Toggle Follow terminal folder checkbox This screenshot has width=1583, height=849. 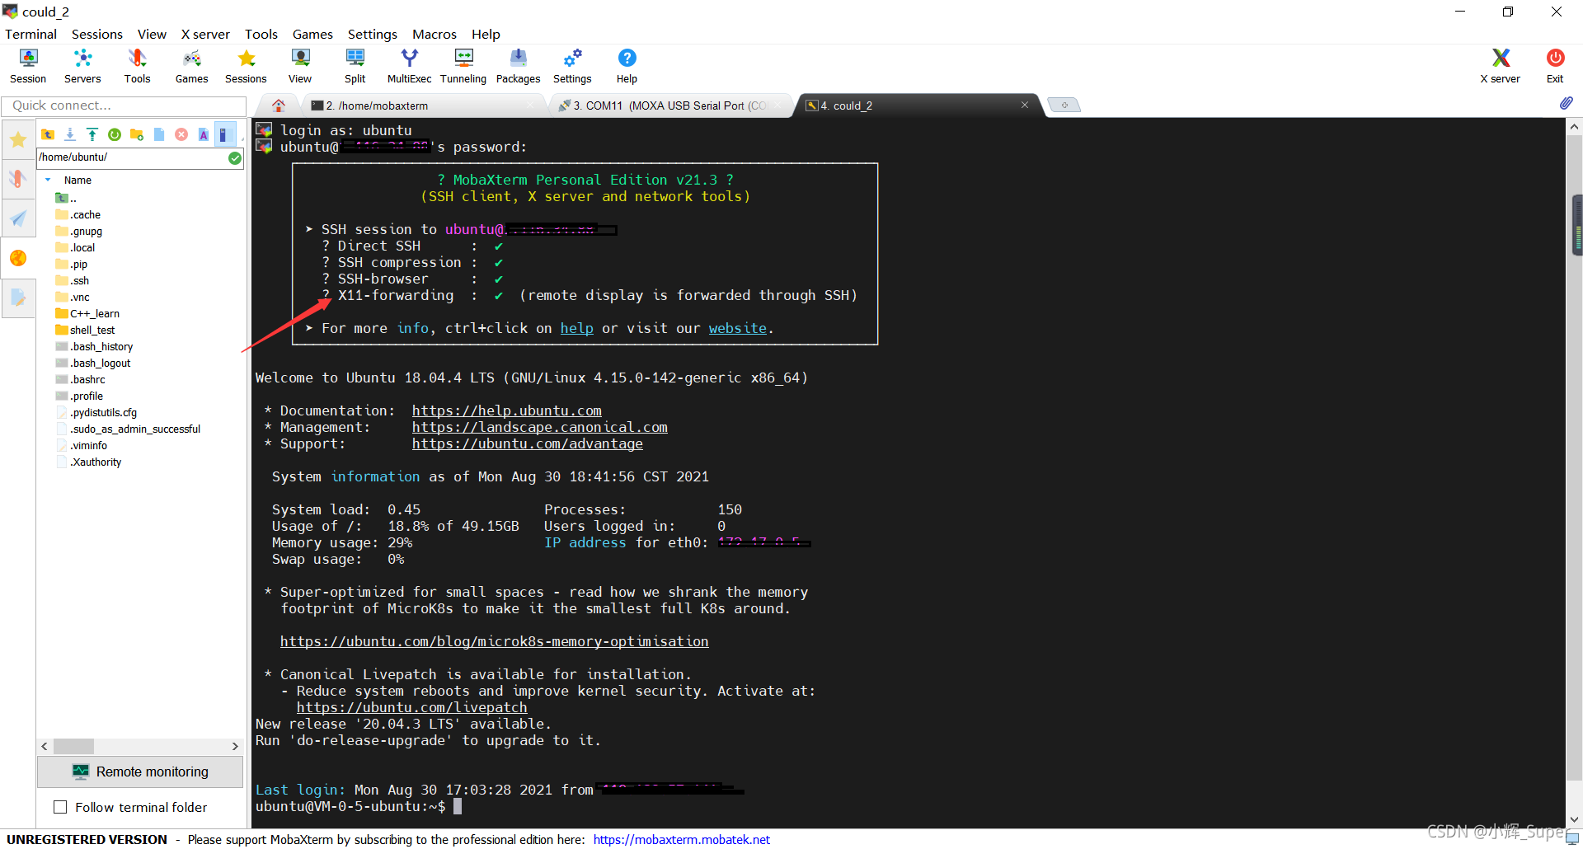tap(60, 807)
